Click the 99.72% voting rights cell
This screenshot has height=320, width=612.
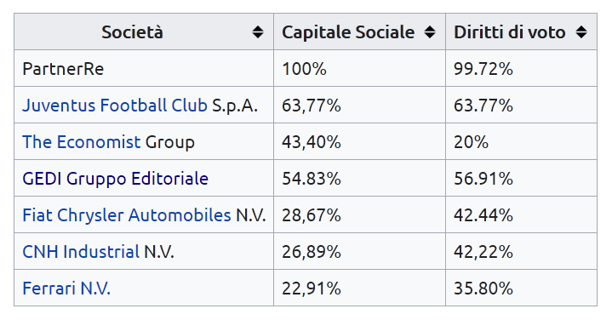point(521,68)
